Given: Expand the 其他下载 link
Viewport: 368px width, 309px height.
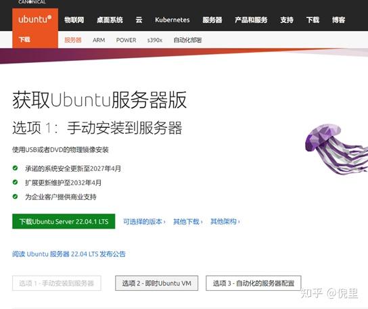Looking at the screenshot, I should (x=188, y=222).
